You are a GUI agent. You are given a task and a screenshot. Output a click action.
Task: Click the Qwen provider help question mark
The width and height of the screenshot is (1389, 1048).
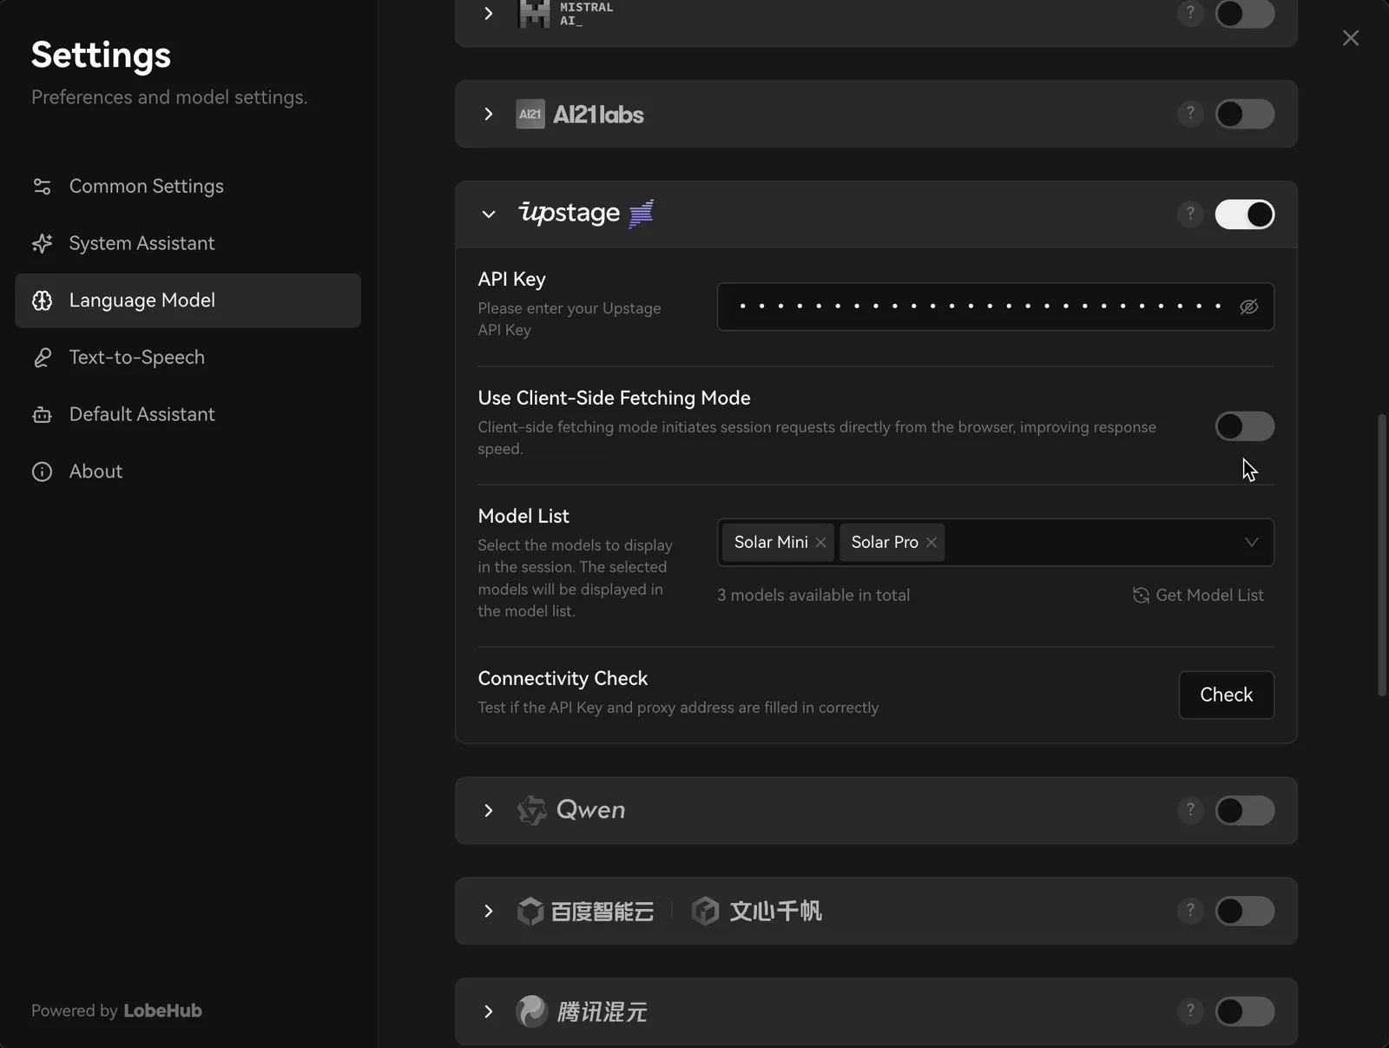click(1190, 810)
